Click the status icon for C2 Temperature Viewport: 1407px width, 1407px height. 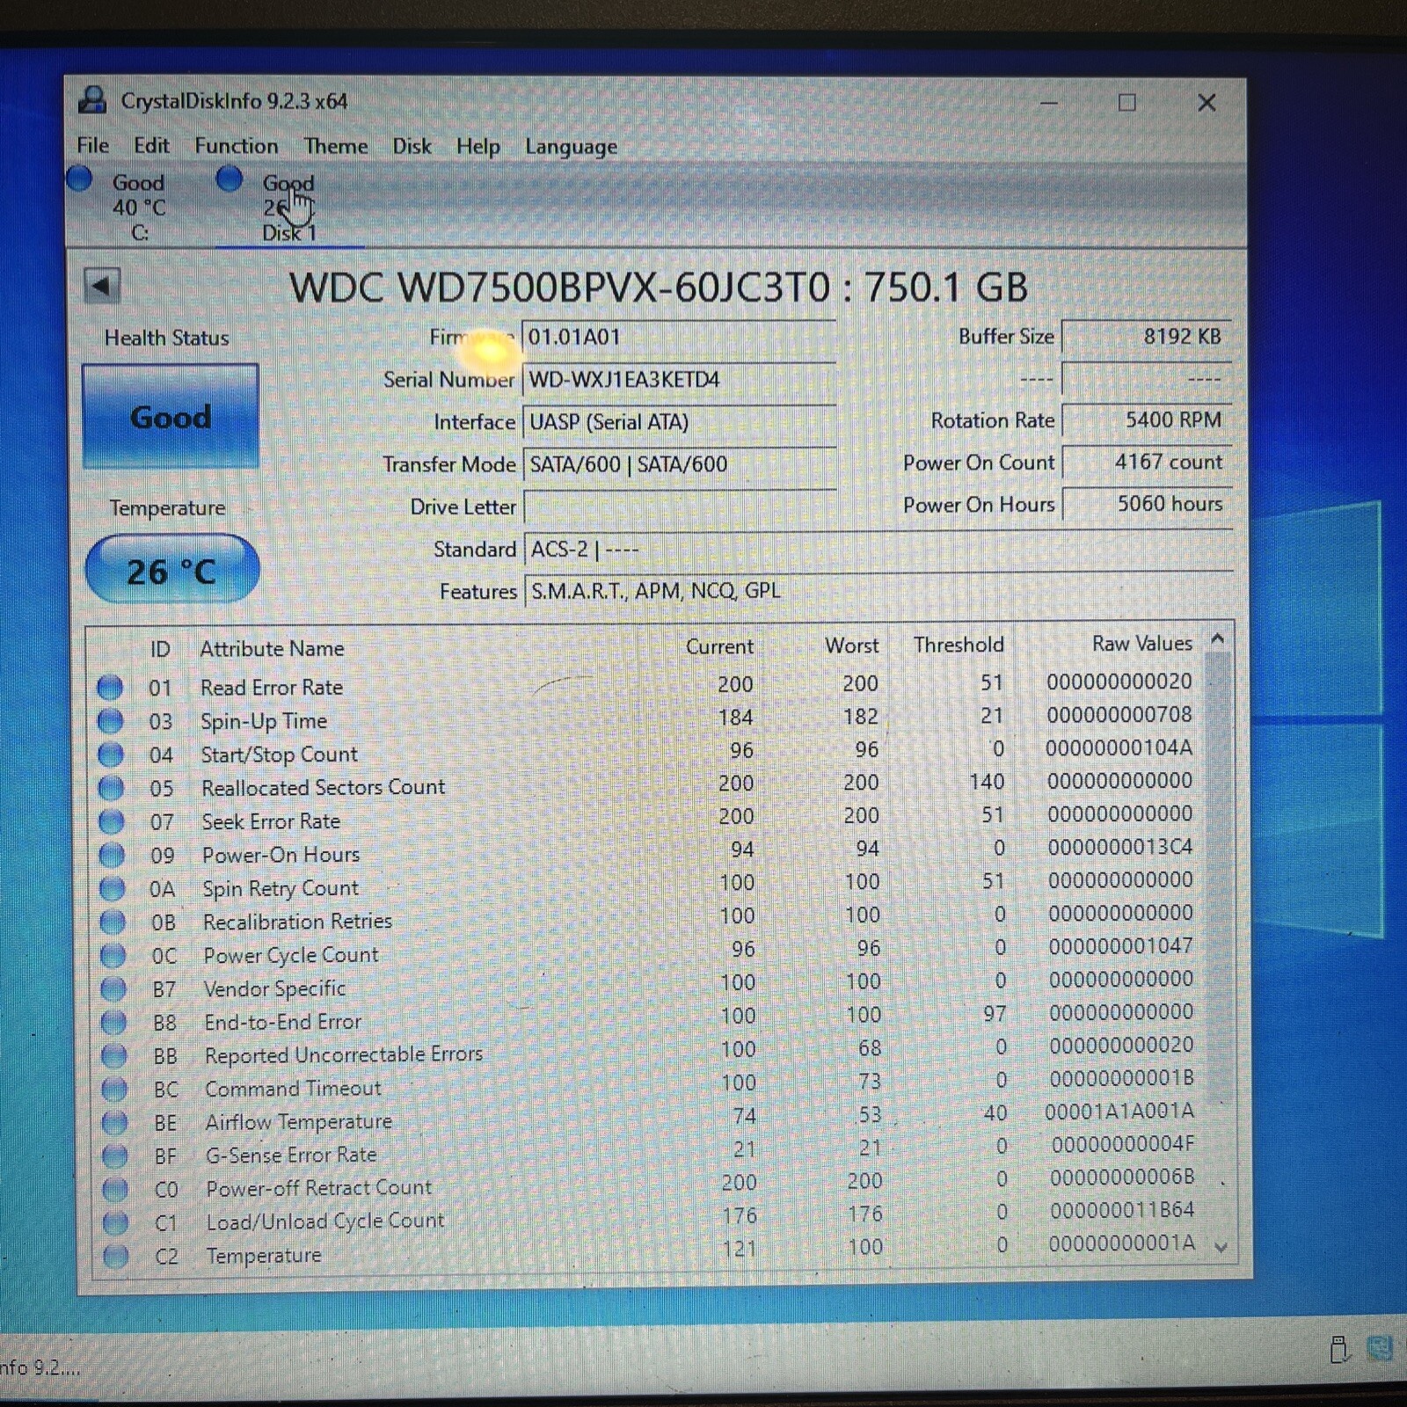coord(116,1257)
